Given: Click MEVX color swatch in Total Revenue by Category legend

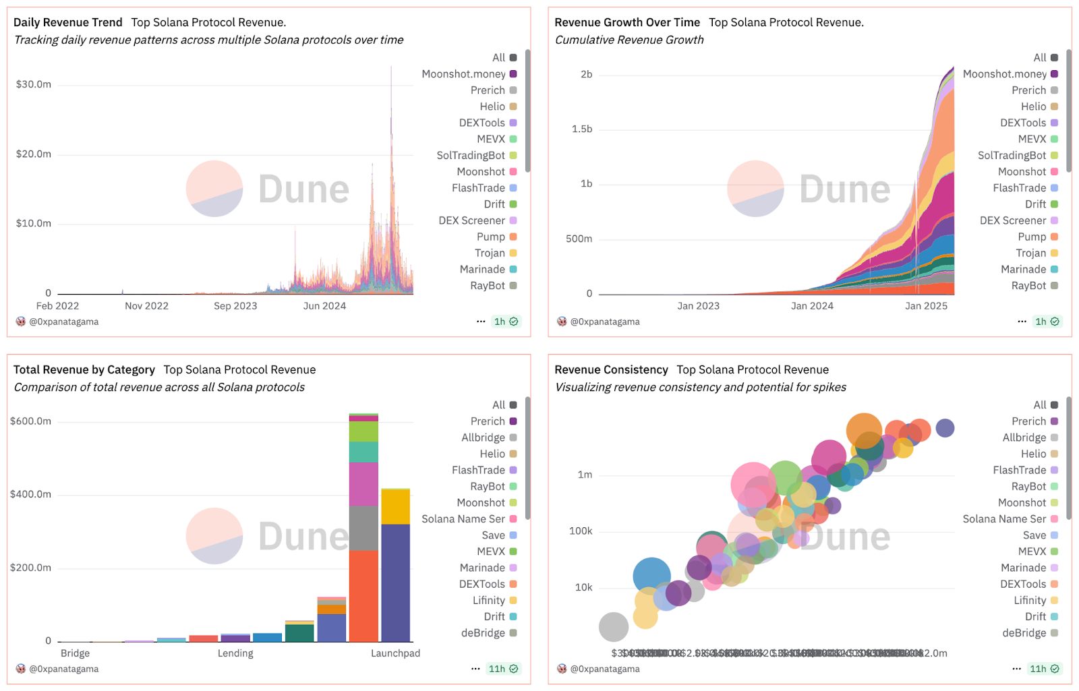Looking at the screenshot, I should pyautogui.click(x=513, y=551).
